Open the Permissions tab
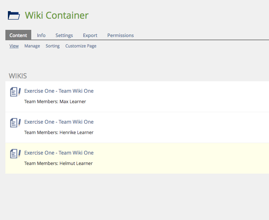This screenshot has height=220, width=269. click(120, 35)
